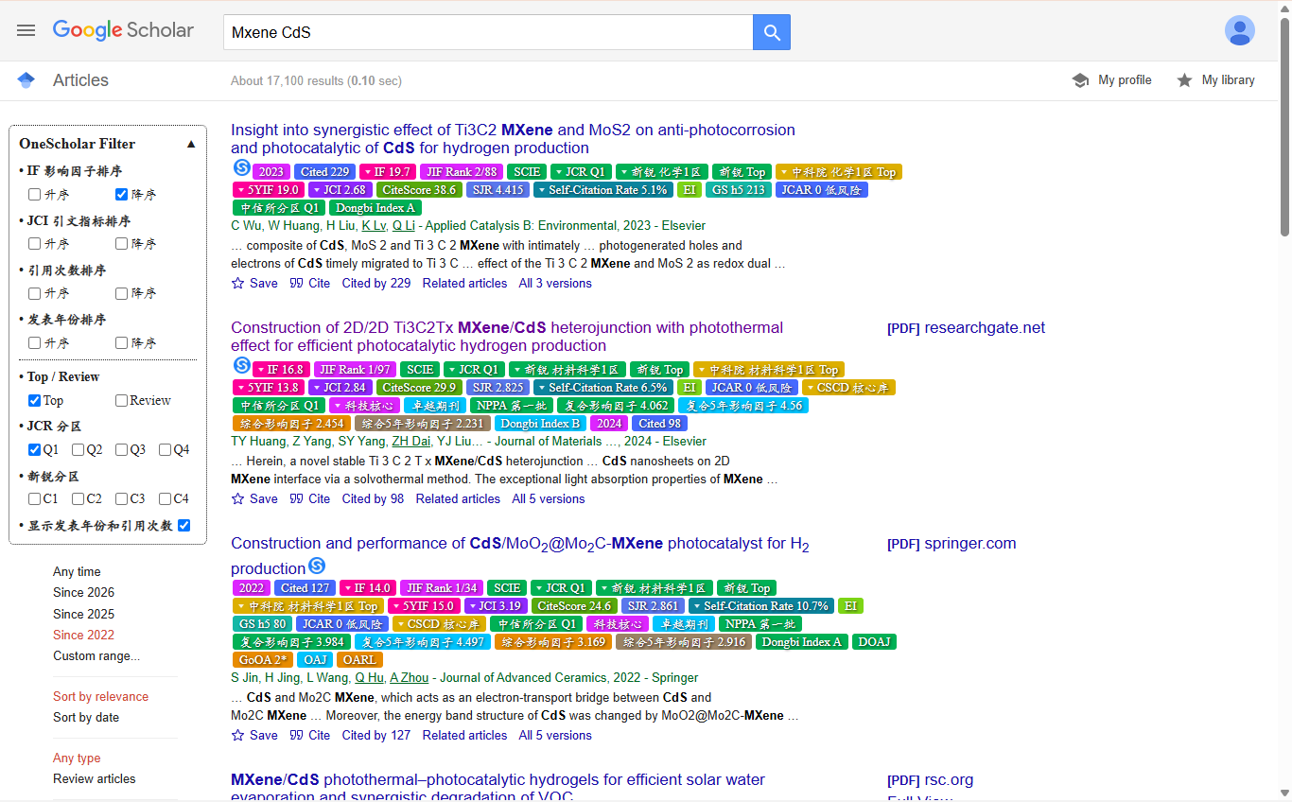Click the blue Articles graduation cap icon
Image resolution: width=1292 pixels, height=802 pixels.
(26, 80)
